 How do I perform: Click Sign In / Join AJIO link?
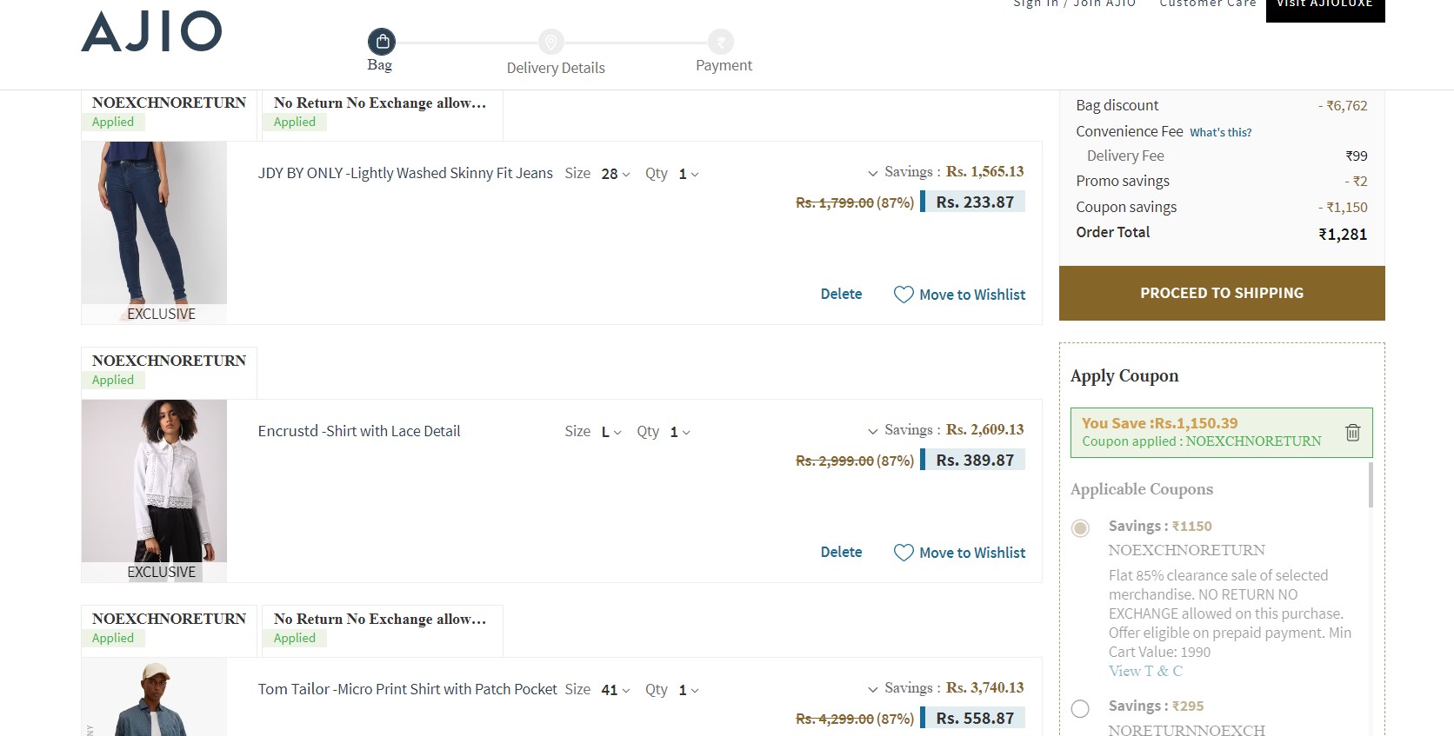[1075, 4]
